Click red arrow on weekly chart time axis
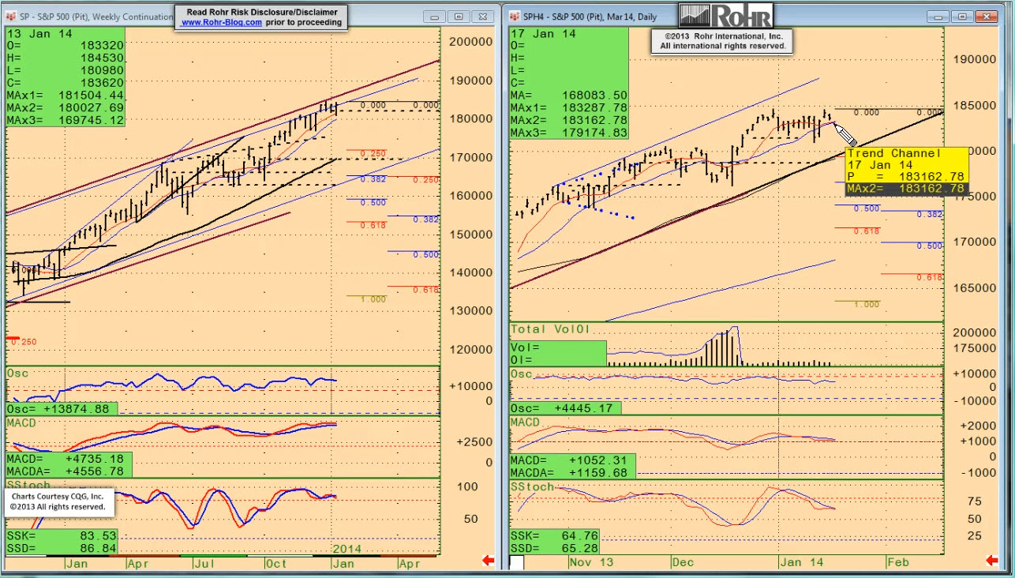The width and height of the screenshot is (1015, 578). click(x=488, y=561)
